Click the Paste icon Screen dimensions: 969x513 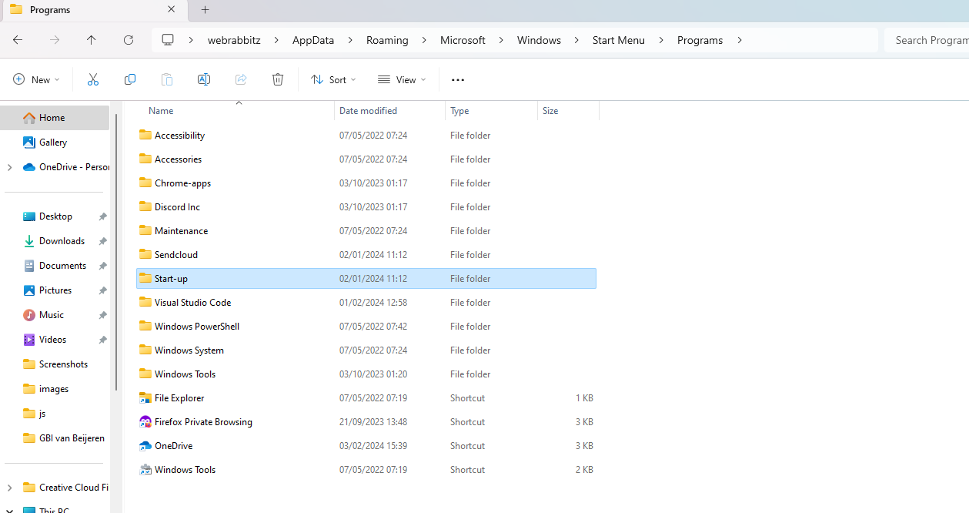point(166,79)
